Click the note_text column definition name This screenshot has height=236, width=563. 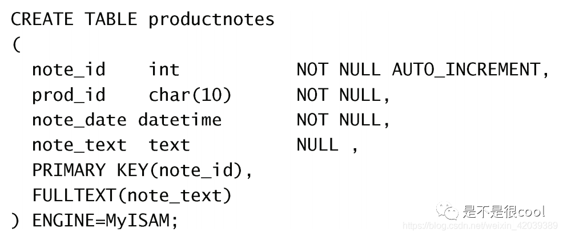[79, 145]
